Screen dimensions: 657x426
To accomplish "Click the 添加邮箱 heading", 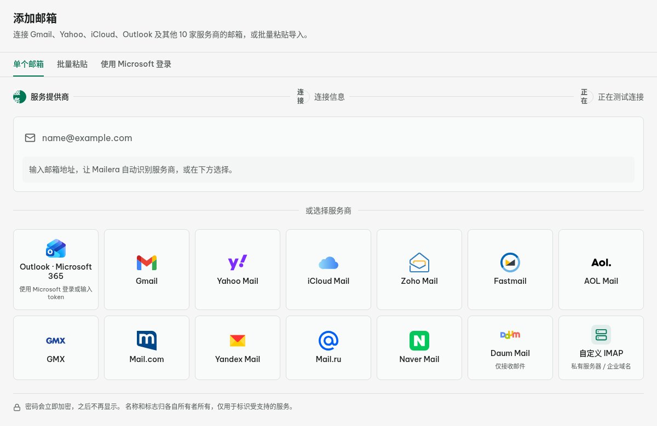I will [35, 18].
